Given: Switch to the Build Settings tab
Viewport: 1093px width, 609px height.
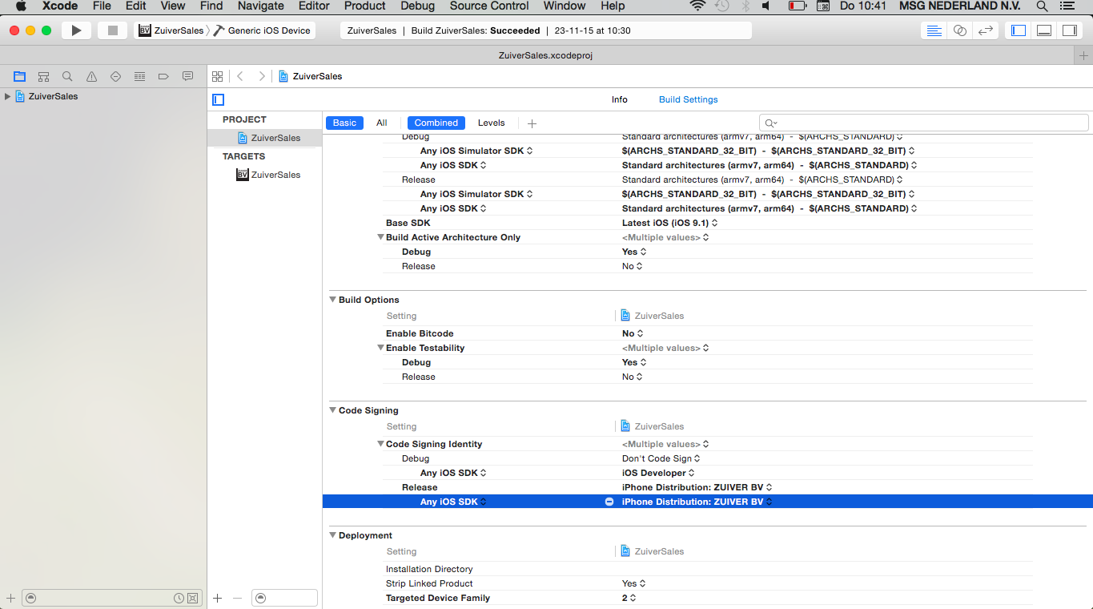Looking at the screenshot, I should [689, 99].
